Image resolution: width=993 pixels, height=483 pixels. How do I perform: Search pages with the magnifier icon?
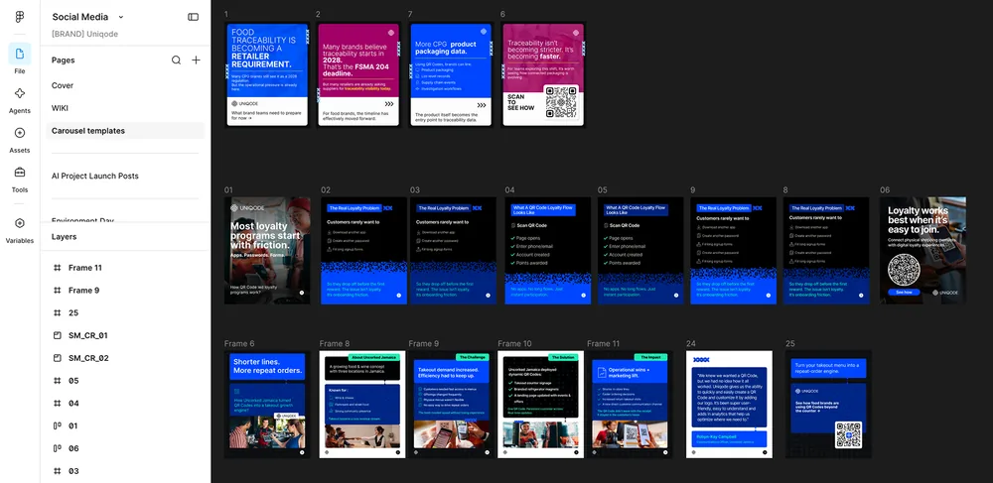pyautogui.click(x=176, y=60)
